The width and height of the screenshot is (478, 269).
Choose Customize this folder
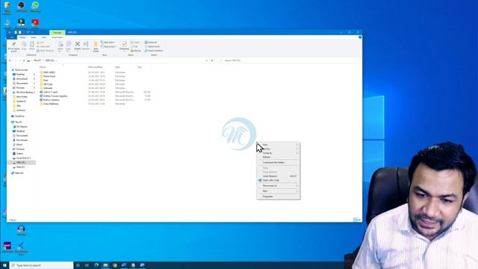(279, 163)
